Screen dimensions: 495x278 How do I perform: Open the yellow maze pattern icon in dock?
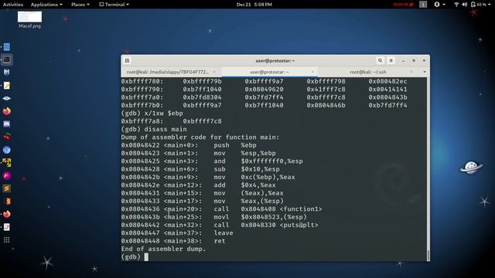tap(7, 163)
